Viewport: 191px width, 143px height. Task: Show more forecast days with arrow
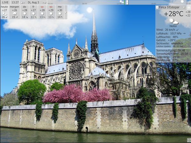[x=66, y=12]
